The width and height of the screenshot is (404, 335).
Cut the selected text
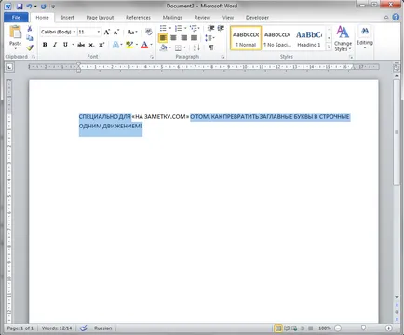pos(30,29)
